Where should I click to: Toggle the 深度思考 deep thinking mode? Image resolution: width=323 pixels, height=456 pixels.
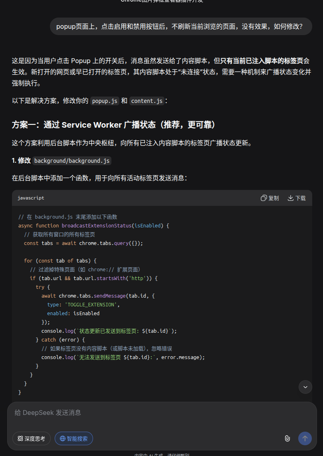[x=32, y=439]
